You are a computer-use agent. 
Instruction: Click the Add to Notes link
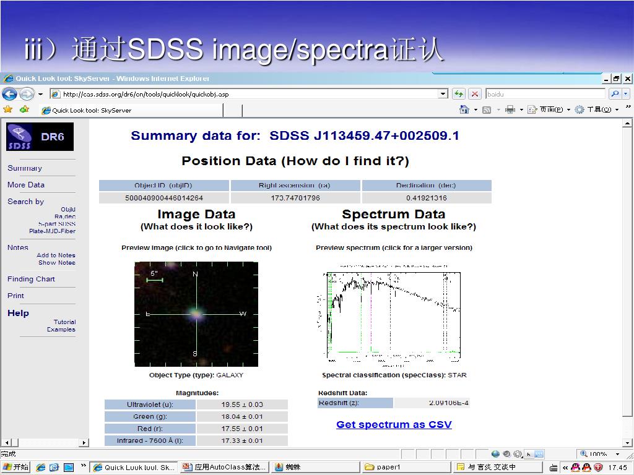(x=56, y=255)
